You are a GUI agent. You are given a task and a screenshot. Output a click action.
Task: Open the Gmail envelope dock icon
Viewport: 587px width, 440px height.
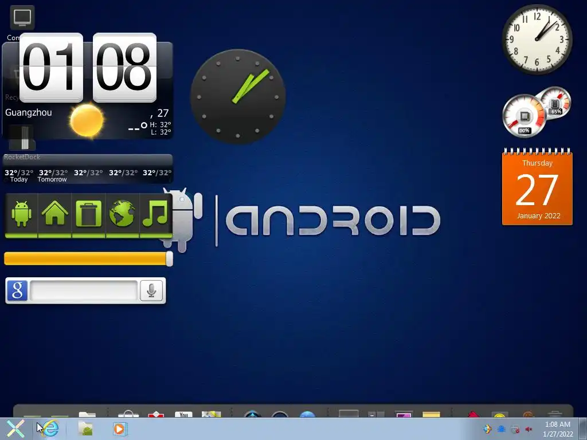point(156,414)
